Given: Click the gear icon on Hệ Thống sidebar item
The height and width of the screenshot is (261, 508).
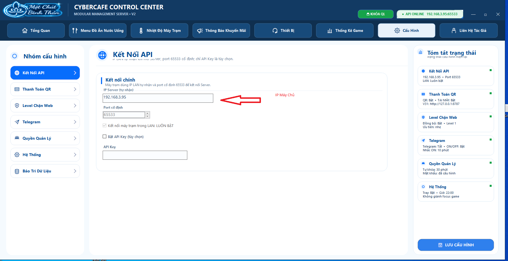Looking at the screenshot, I should click(x=17, y=155).
